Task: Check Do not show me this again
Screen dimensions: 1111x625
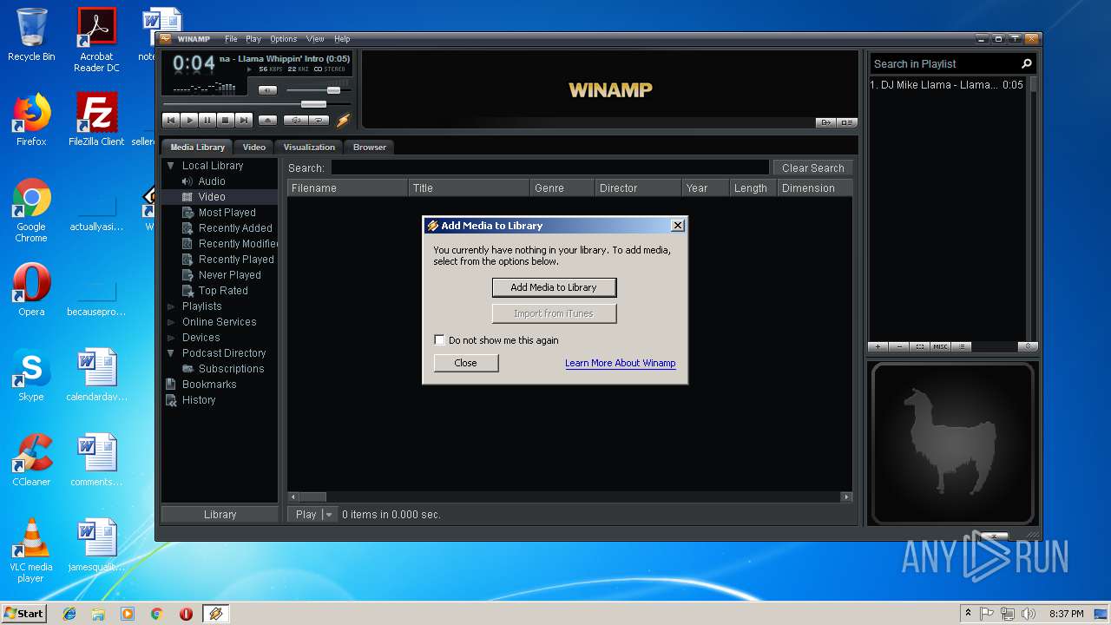Action: click(439, 340)
